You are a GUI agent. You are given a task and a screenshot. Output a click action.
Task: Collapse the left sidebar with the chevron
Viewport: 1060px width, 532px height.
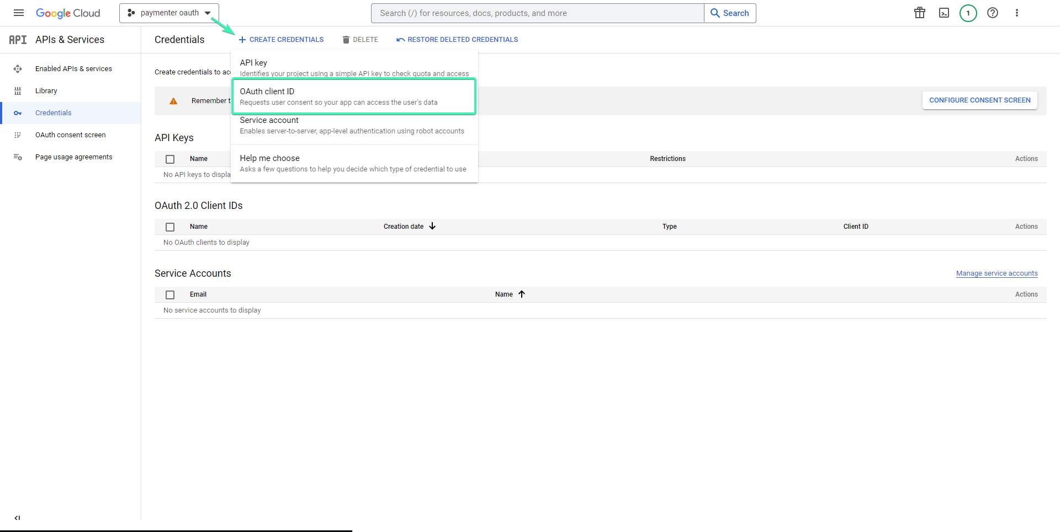17,518
